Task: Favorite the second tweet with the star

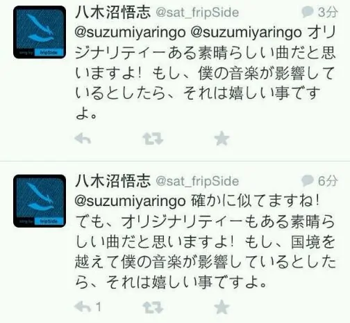Action: 222,307
